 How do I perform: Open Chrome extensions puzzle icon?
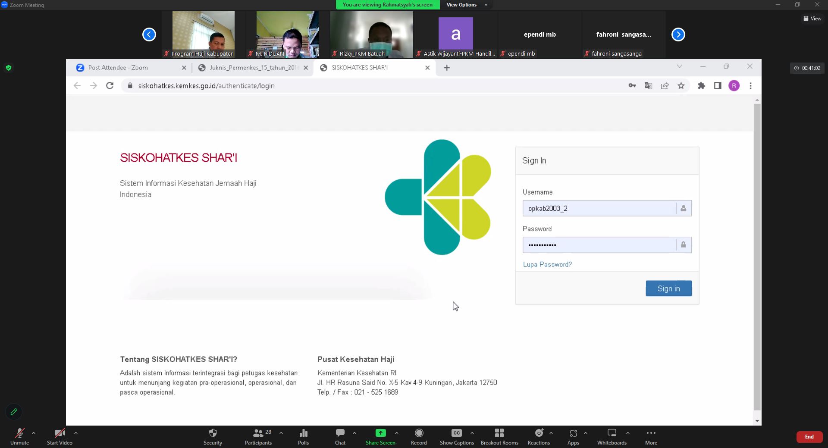pyautogui.click(x=701, y=86)
